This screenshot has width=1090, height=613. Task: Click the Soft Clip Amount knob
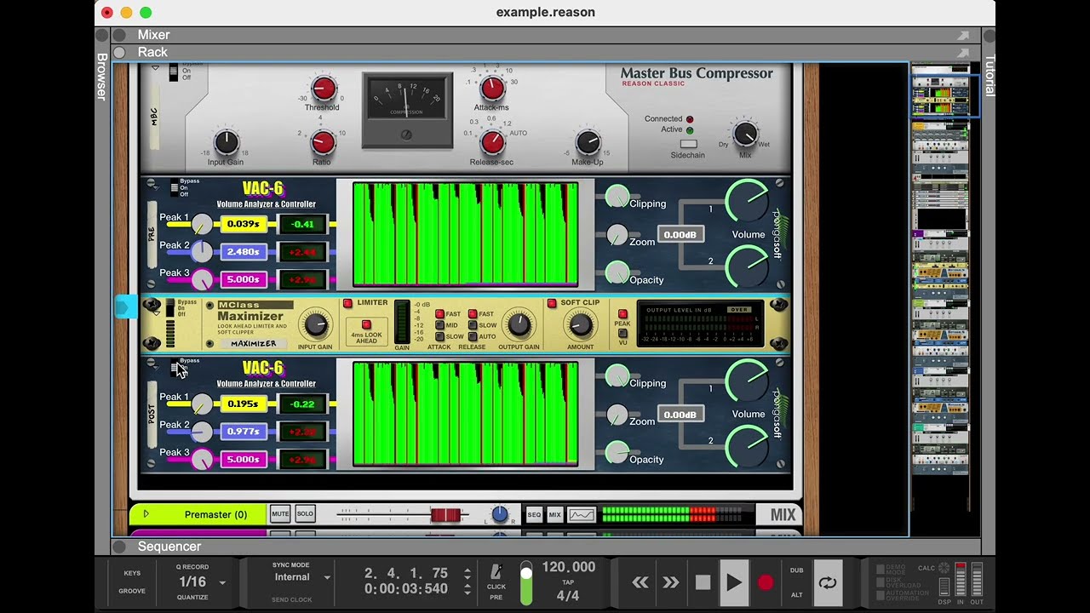(581, 324)
